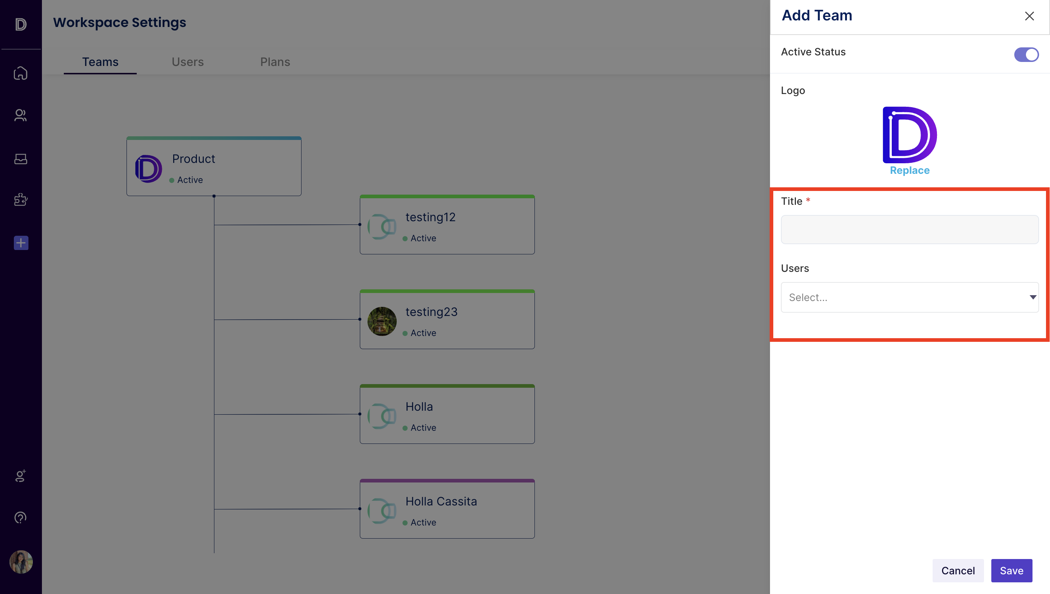Select the Product team card
The height and width of the screenshot is (594, 1050).
pos(214,166)
